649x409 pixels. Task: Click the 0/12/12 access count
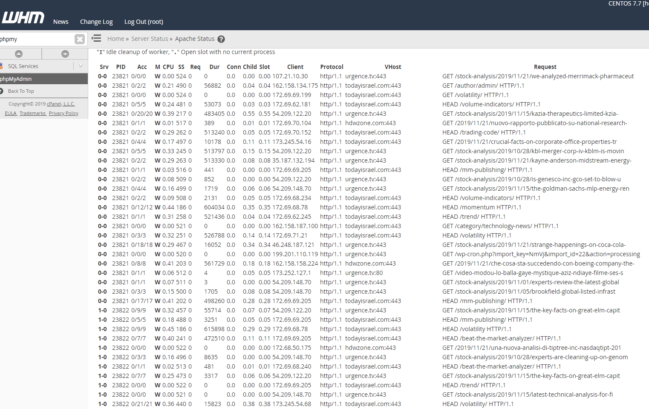pos(142,207)
